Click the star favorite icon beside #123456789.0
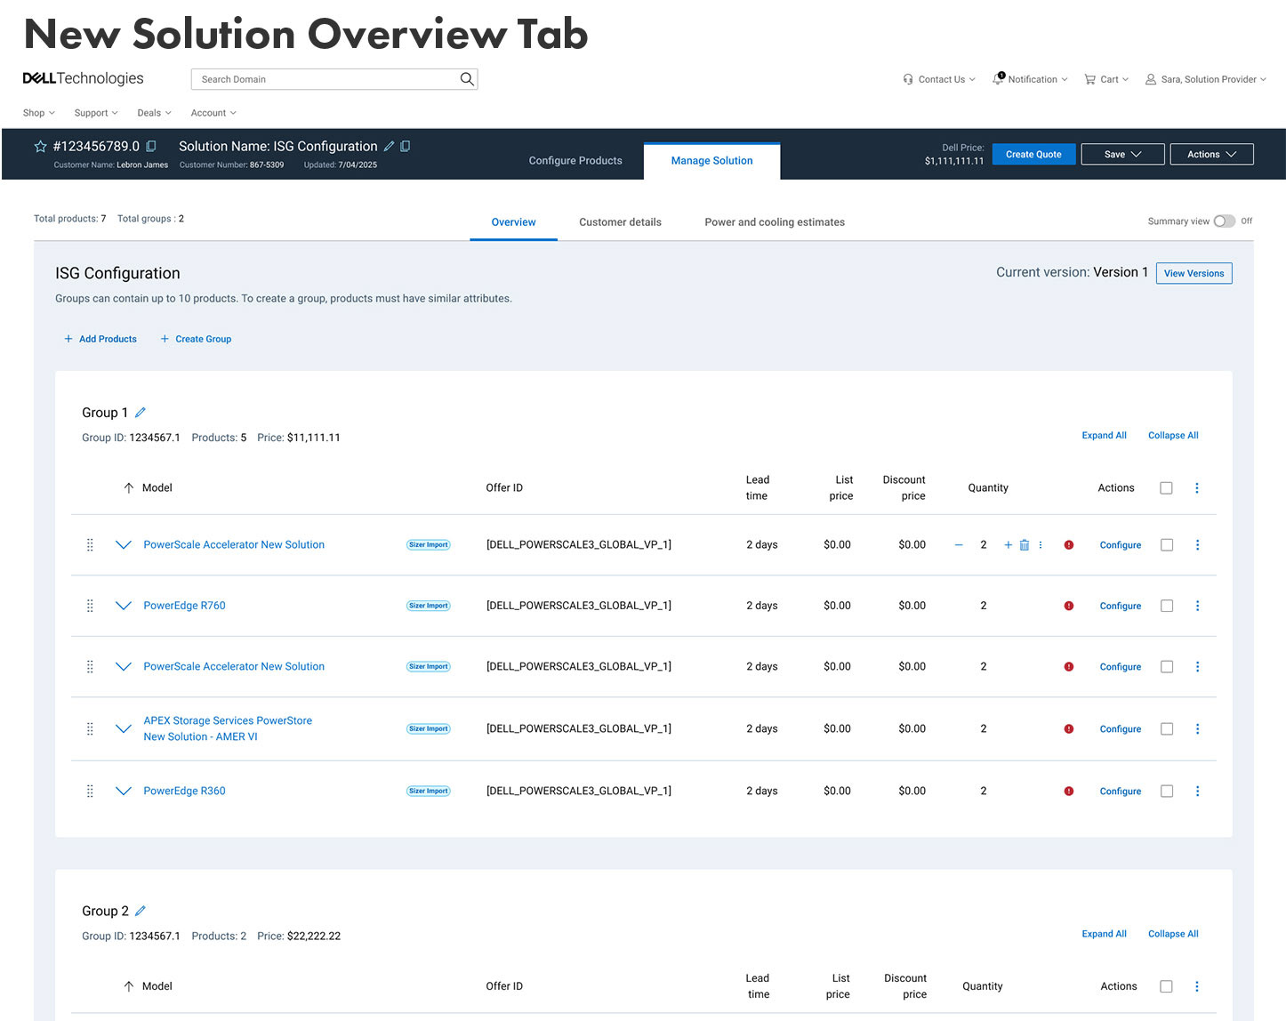 [40, 146]
